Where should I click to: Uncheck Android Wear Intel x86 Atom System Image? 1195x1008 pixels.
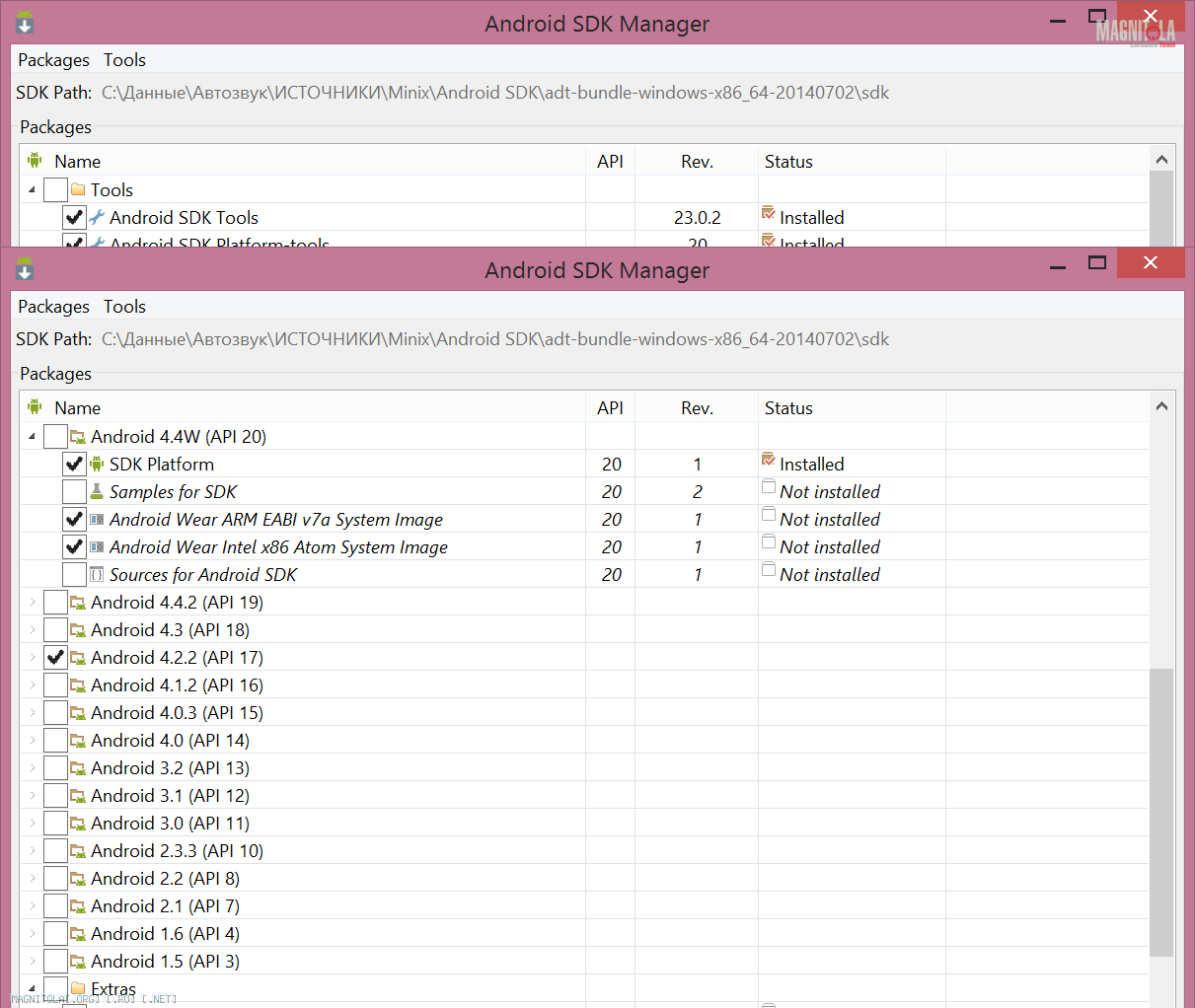coord(74,546)
